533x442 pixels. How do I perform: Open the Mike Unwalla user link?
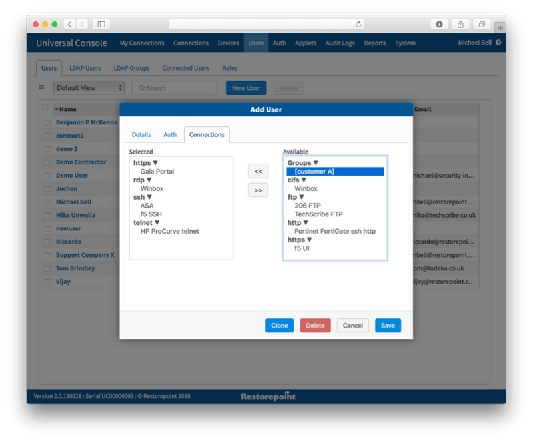click(75, 215)
